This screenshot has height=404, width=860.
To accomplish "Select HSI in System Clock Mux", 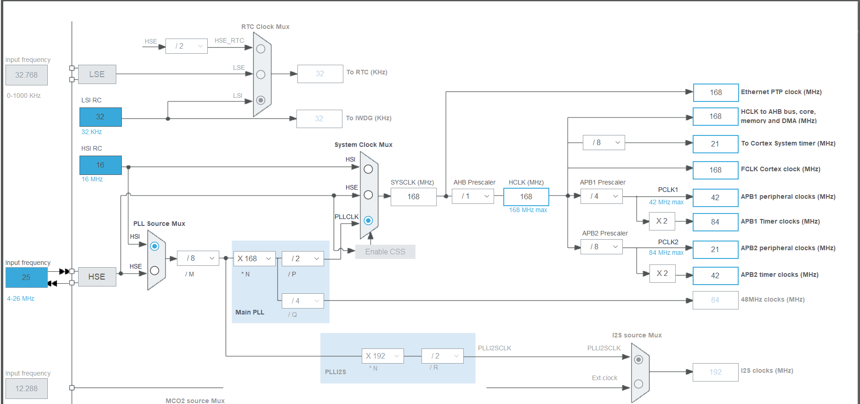I will coord(368,169).
